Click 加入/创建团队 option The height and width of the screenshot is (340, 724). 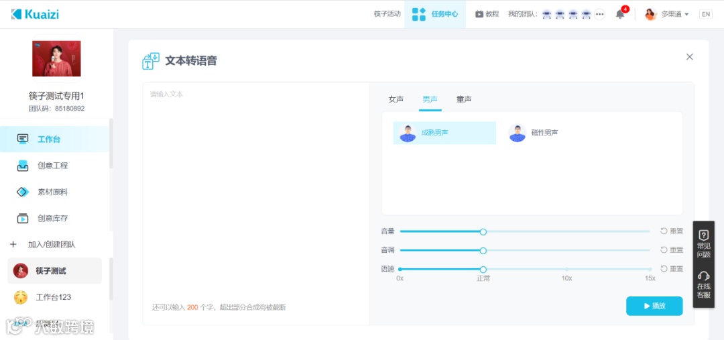click(52, 244)
